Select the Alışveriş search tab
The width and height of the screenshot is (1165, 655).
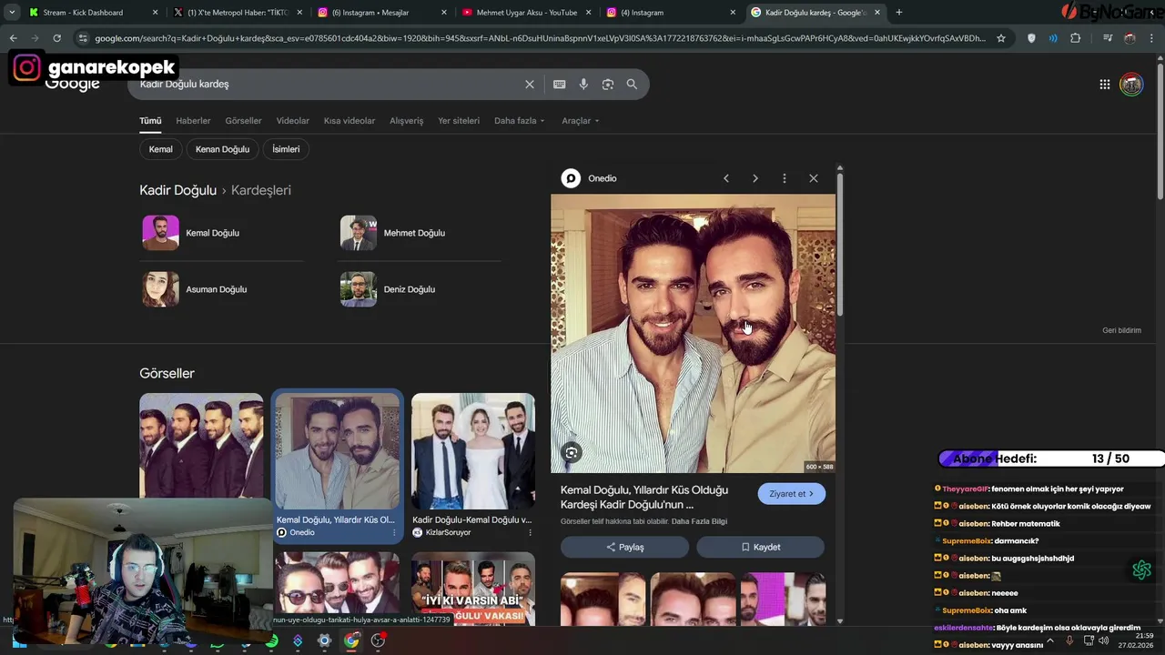(x=407, y=120)
